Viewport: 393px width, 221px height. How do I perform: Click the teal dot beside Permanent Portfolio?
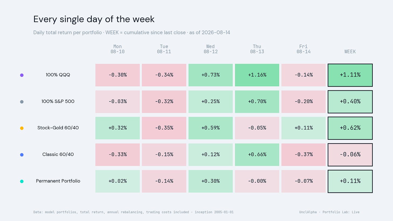(22, 181)
